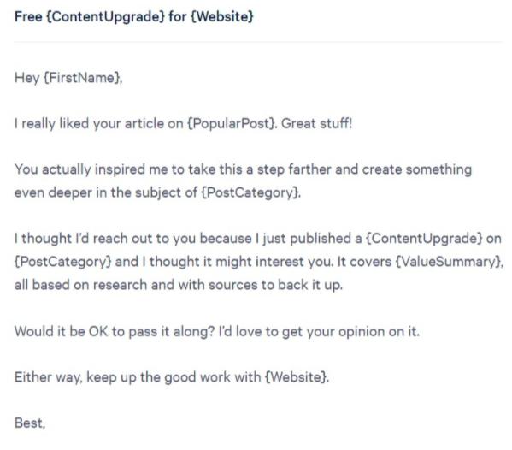Click the {Website} placeholder in the subject line
The width and height of the screenshot is (512, 450).
pyautogui.click(x=222, y=16)
